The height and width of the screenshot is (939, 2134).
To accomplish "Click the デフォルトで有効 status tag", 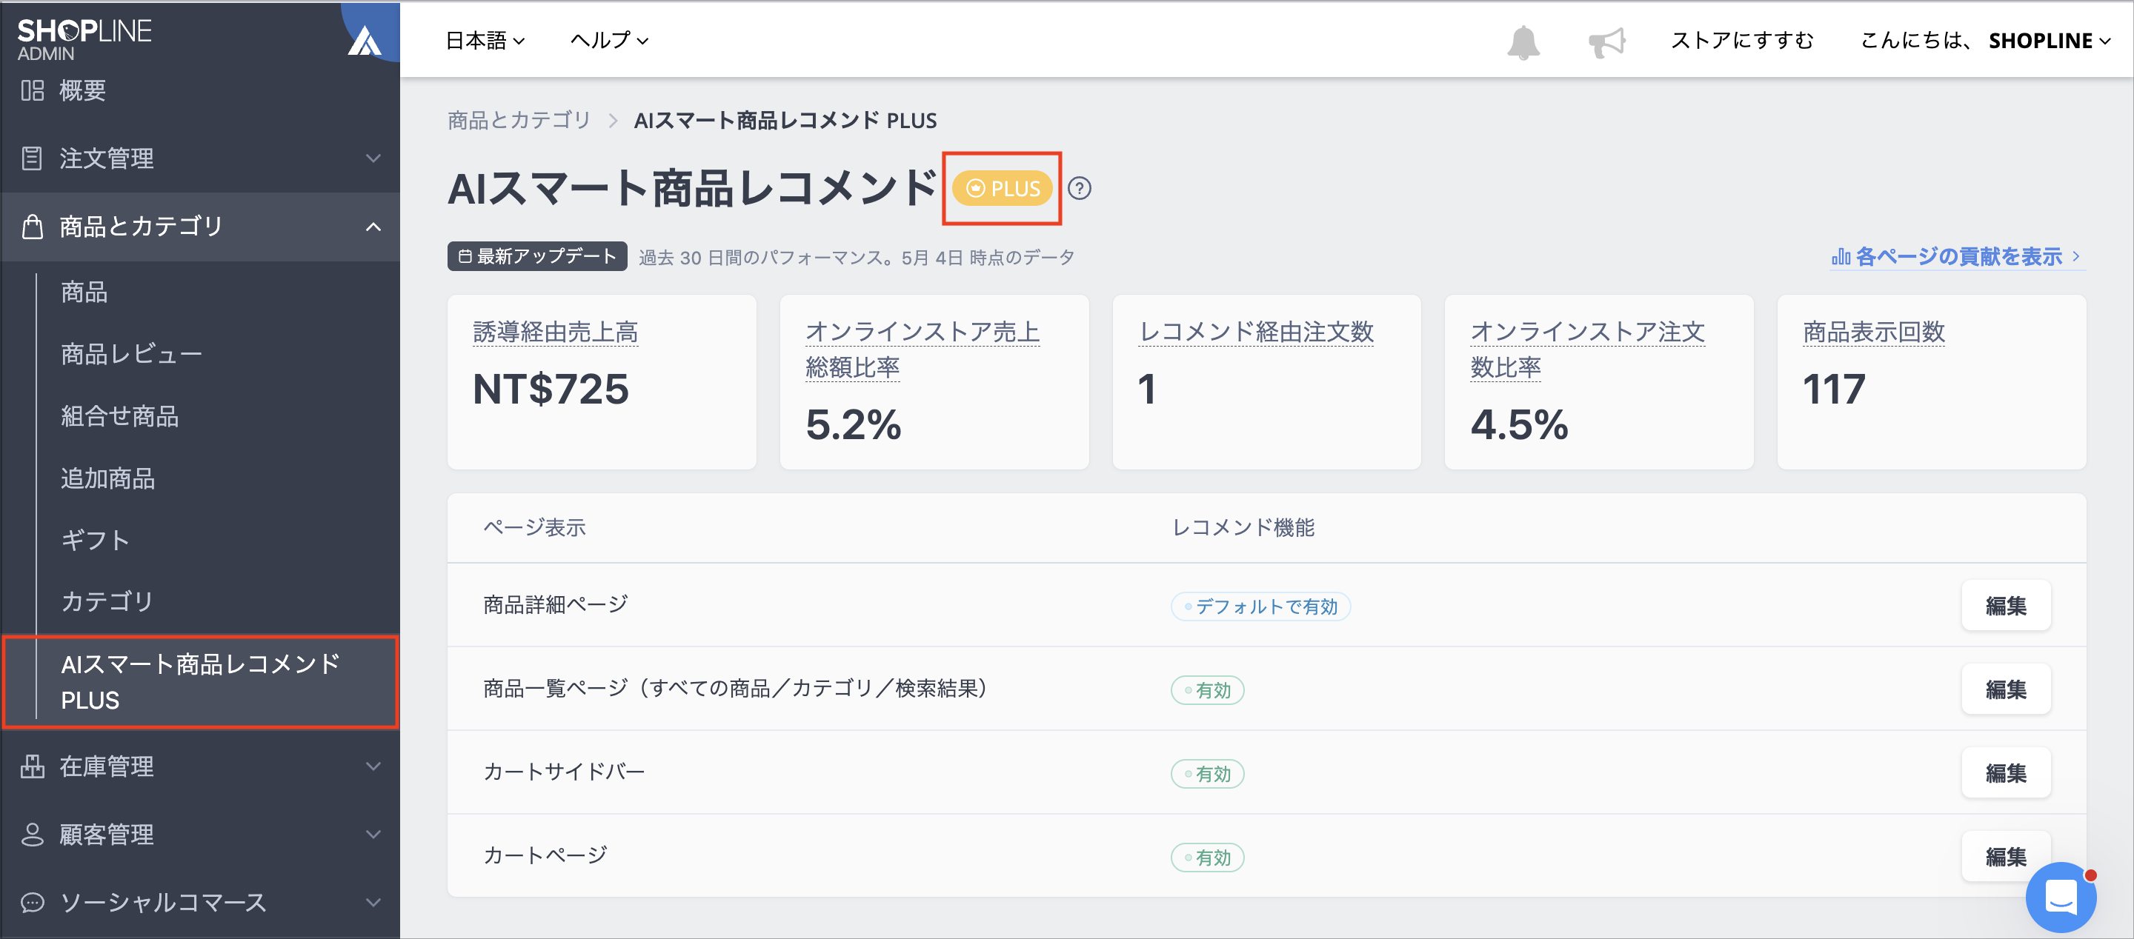I will pyautogui.click(x=1260, y=607).
